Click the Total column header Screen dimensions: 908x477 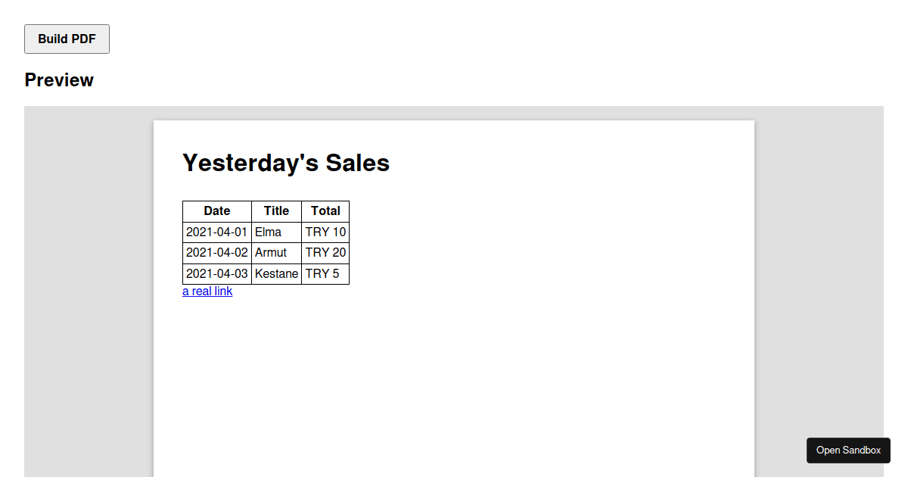(x=325, y=211)
